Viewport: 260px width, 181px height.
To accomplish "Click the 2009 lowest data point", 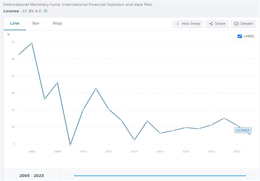I will pos(70,145).
